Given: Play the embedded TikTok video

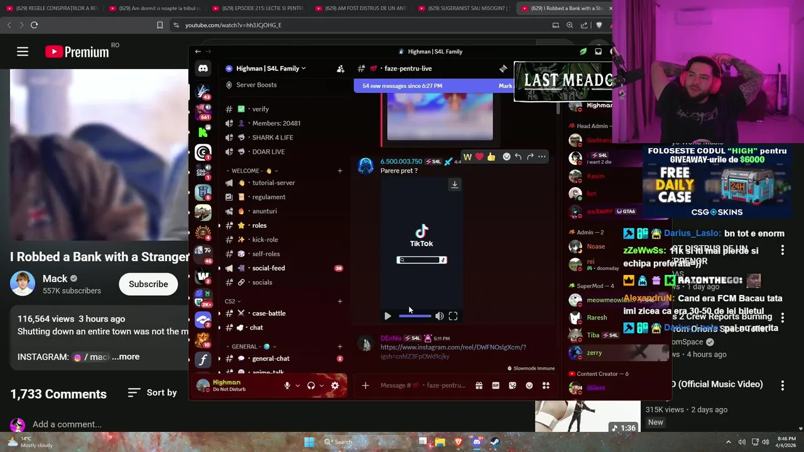Looking at the screenshot, I should click(388, 316).
